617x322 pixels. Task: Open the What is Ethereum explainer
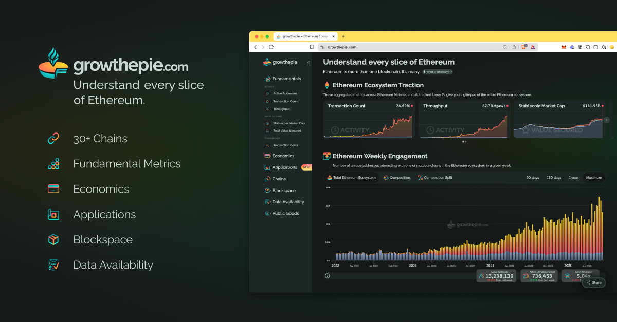[x=437, y=72]
